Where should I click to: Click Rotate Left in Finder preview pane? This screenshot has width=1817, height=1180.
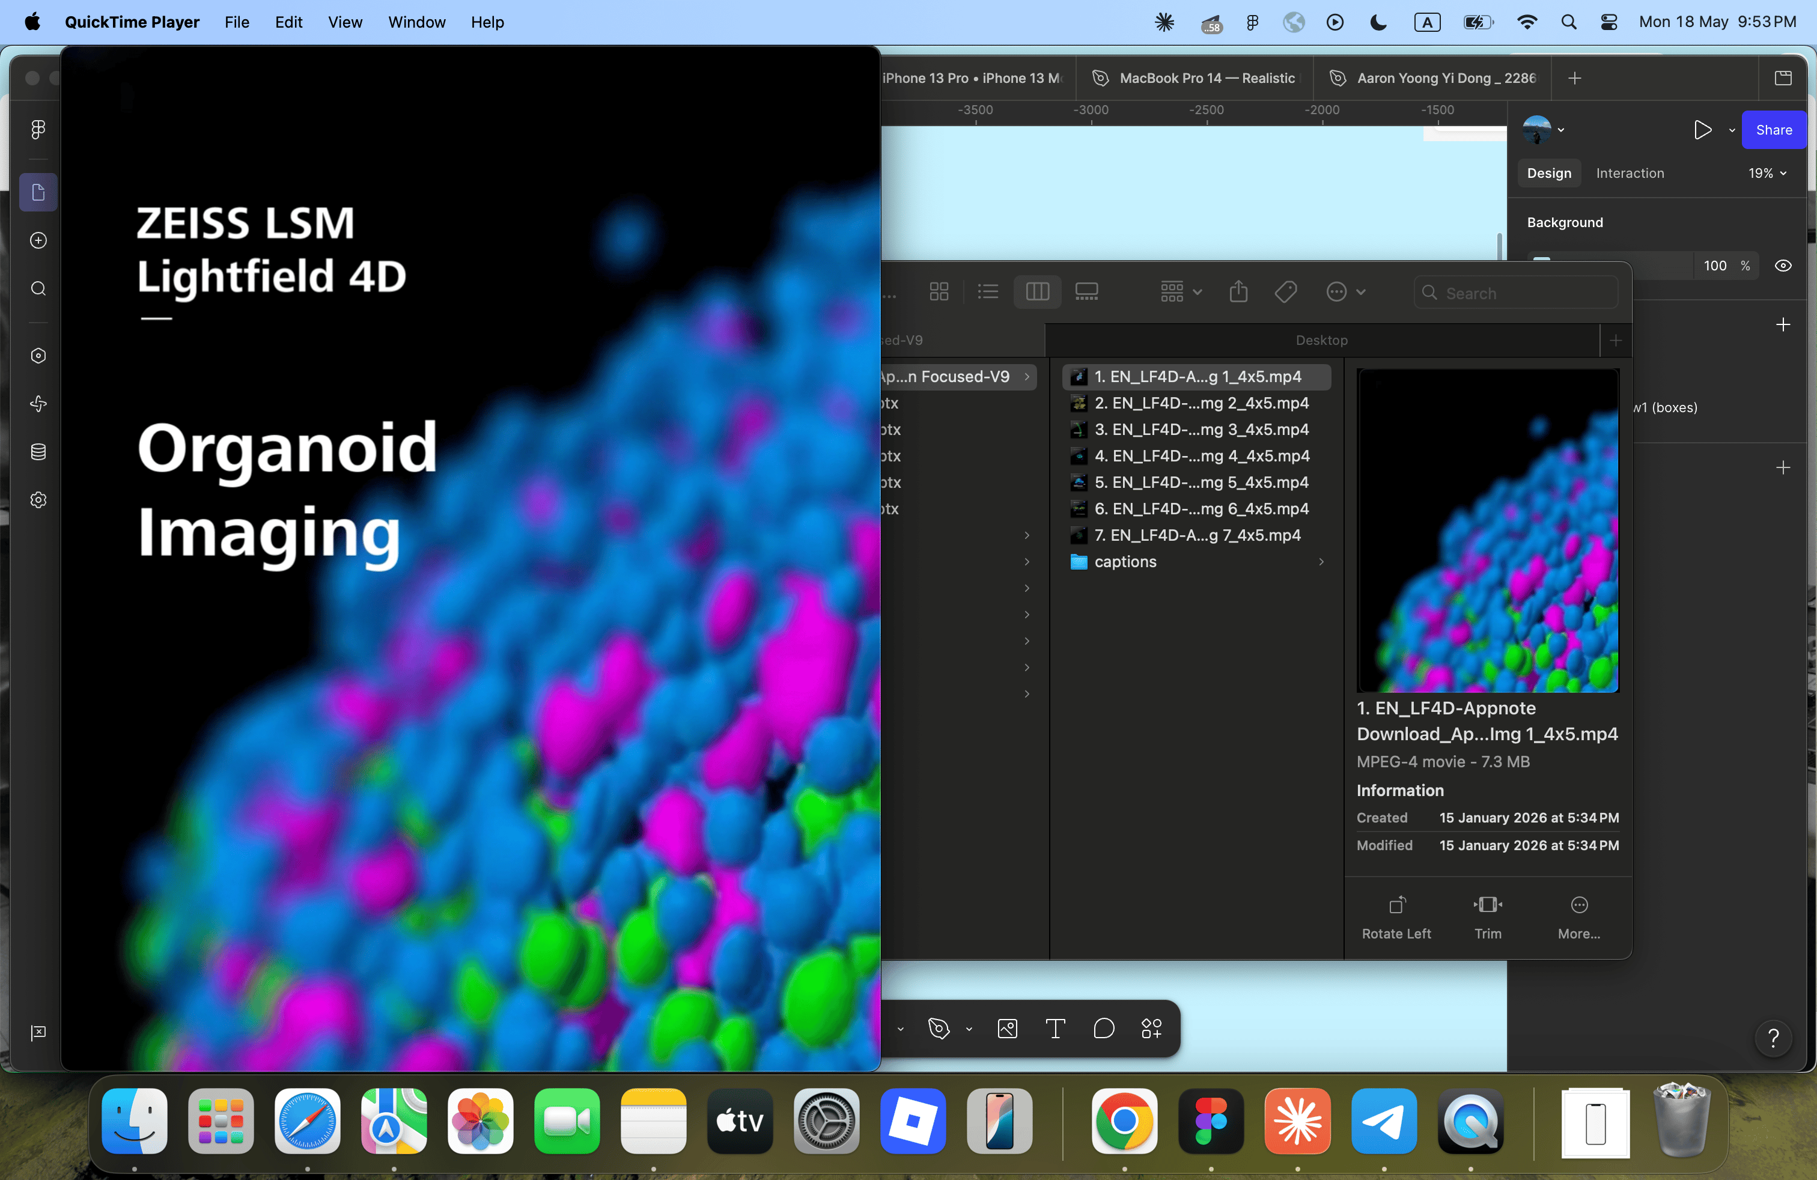coord(1396,917)
